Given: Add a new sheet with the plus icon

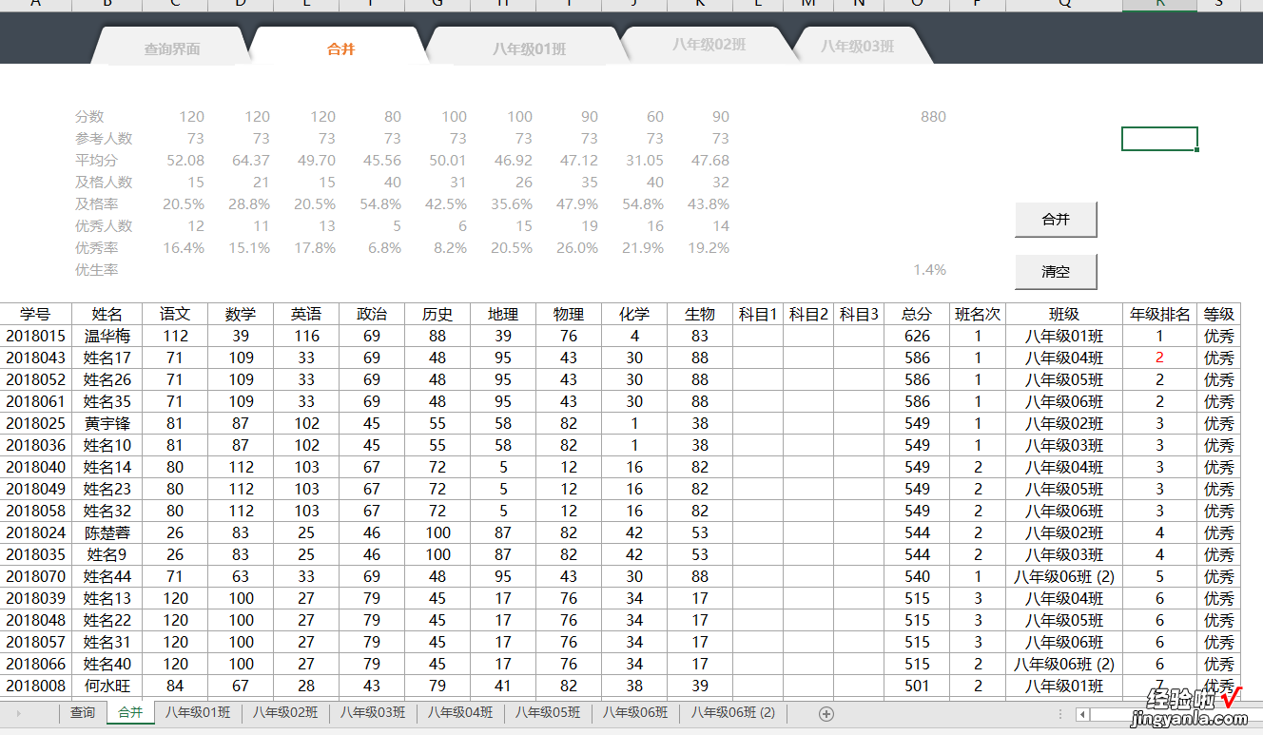Looking at the screenshot, I should pos(826,713).
